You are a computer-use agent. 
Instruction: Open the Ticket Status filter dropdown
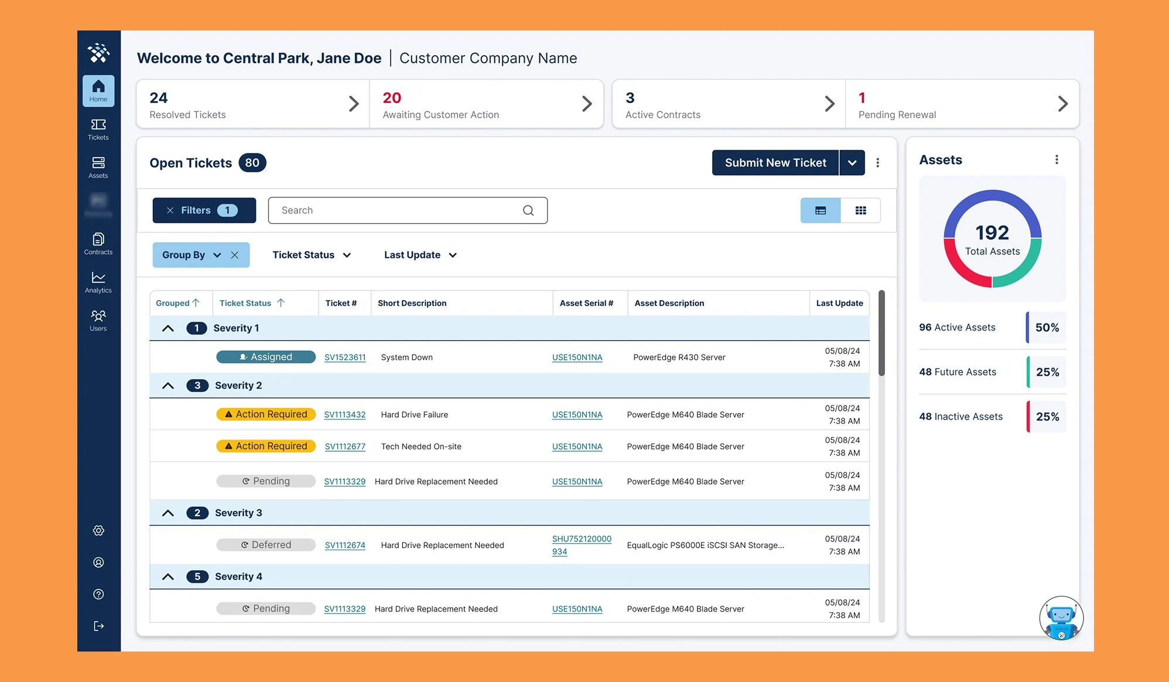point(311,255)
